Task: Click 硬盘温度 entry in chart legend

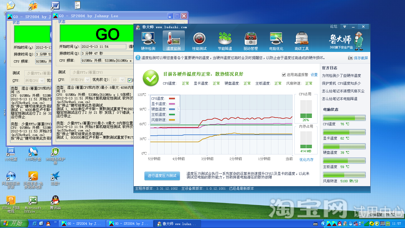Action: [x=163, y=109]
